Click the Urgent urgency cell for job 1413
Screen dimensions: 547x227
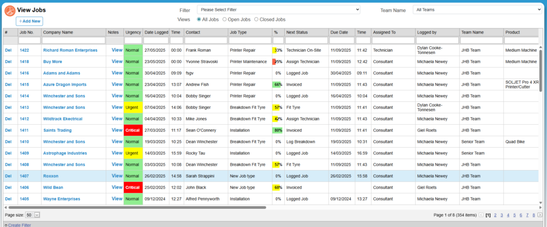133,107
